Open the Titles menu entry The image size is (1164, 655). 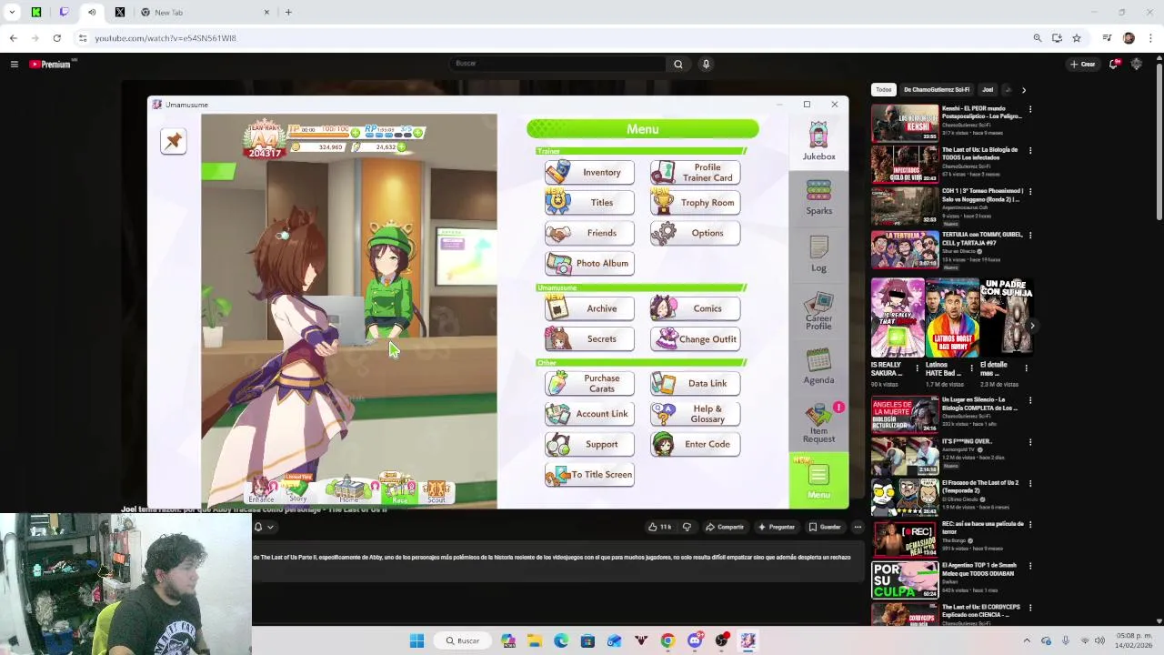589,202
